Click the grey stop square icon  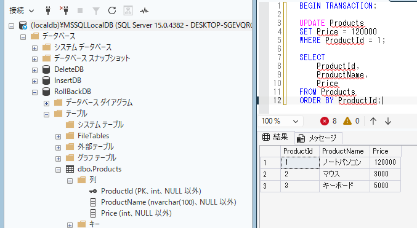80,10
